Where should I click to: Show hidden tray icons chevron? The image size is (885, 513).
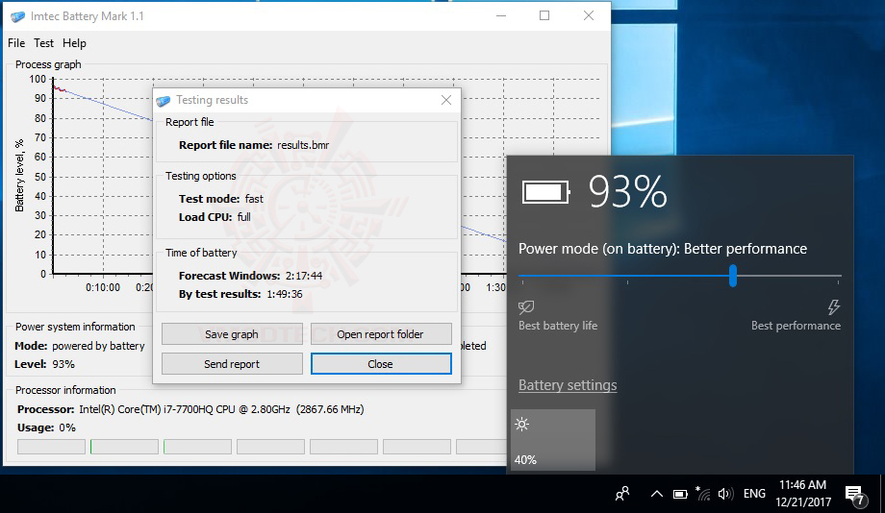[656, 495]
